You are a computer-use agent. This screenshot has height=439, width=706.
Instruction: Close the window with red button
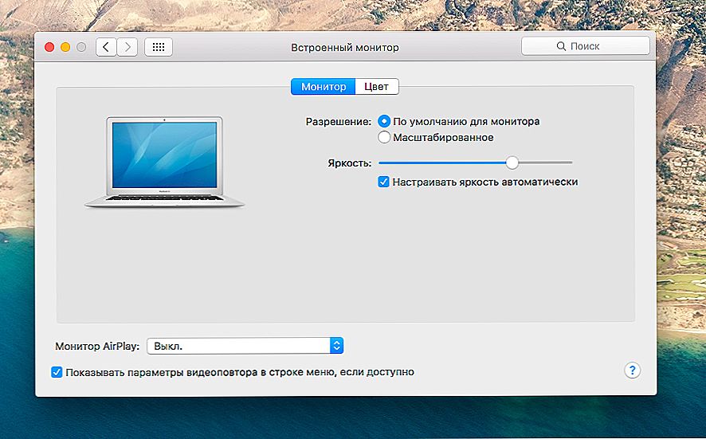49,47
